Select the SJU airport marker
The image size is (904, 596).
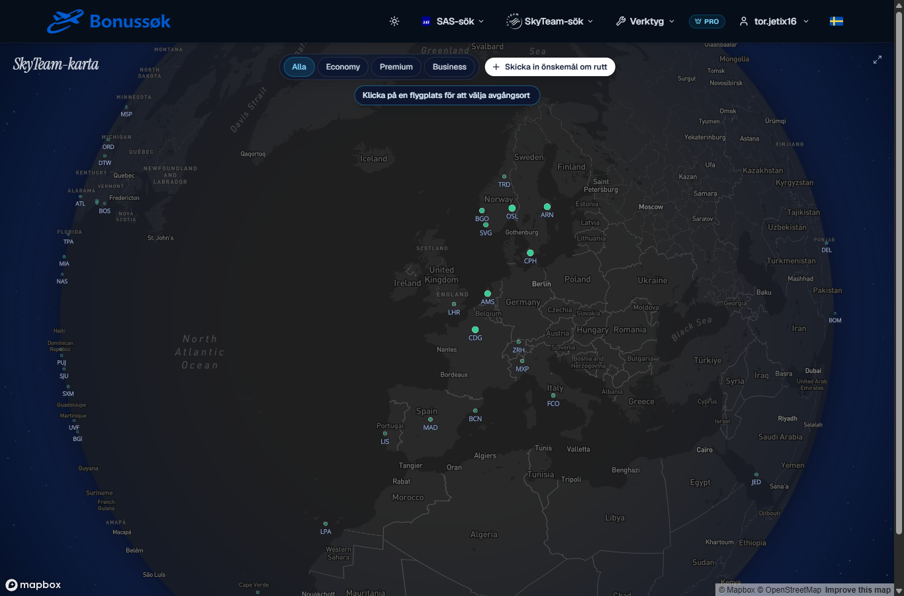(64, 369)
